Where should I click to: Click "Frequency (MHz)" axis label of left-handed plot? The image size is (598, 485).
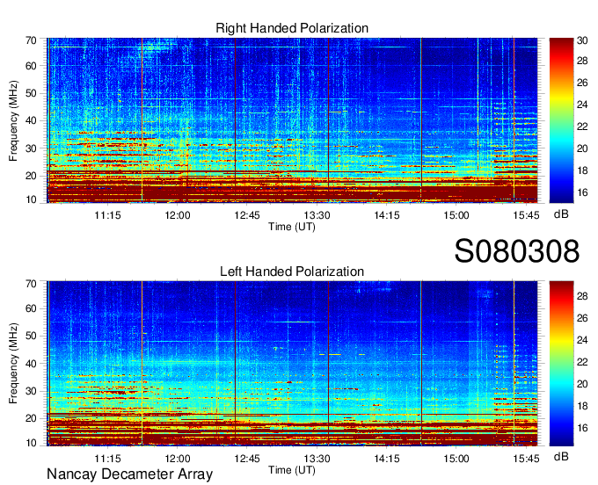click(13, 364)
